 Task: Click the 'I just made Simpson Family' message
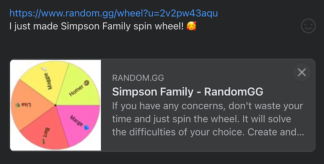pos(103,26)
